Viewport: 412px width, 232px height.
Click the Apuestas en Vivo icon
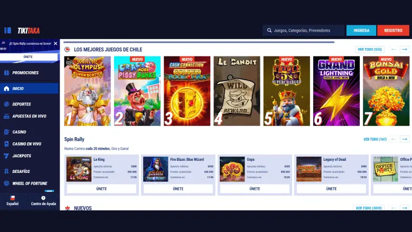(6, 116)
